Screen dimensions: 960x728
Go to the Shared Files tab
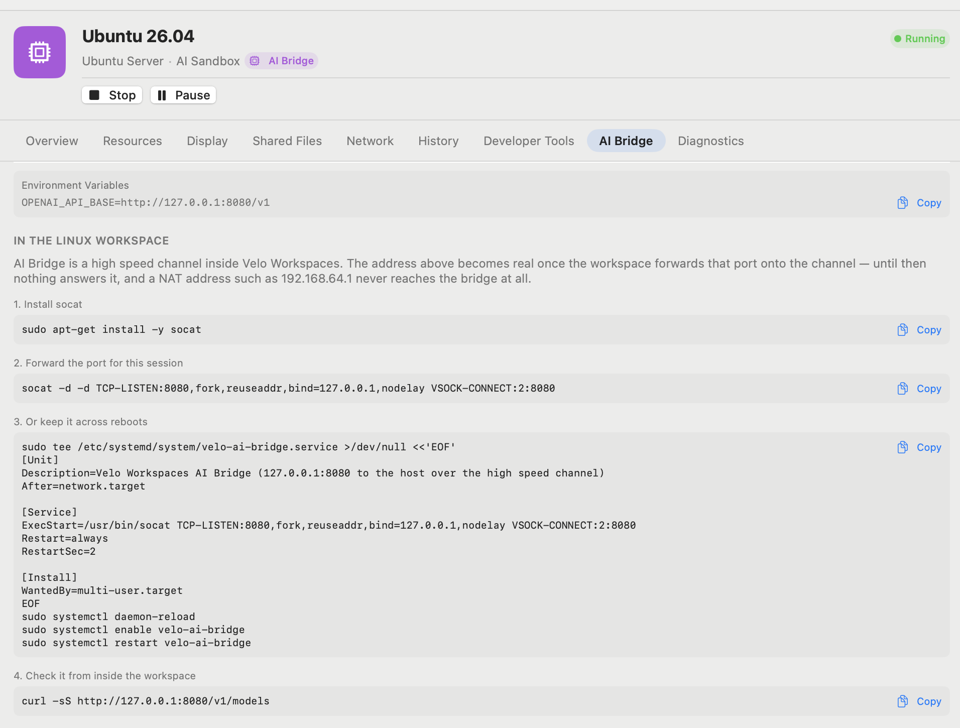point(287,141)
